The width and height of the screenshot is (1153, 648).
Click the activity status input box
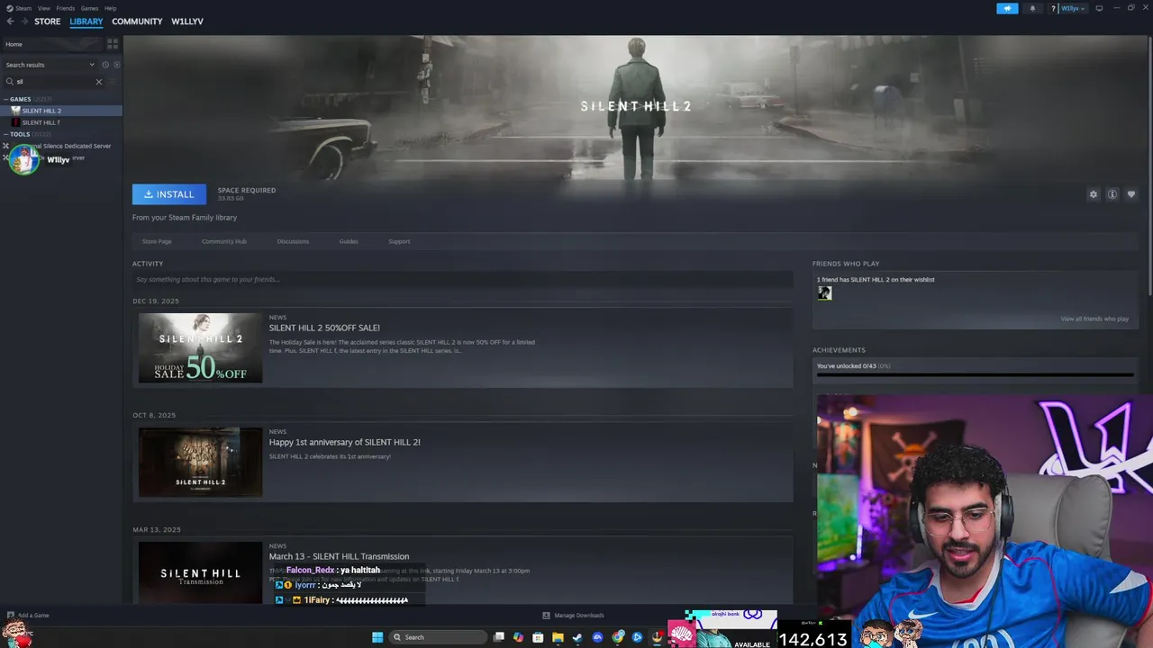tap(463, 280)
